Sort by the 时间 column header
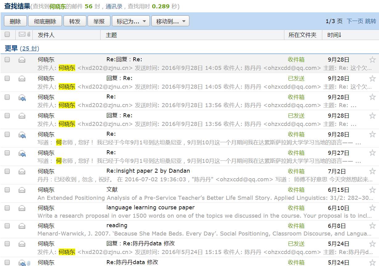Viewport: 379px width, 266px height. tap(334, 35)
